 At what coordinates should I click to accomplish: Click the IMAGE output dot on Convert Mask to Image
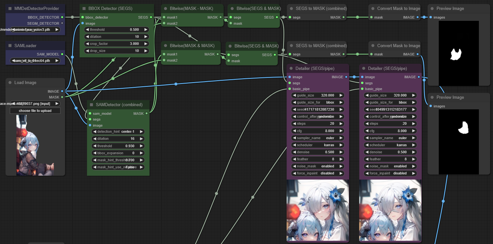pyautogui.click(x=418, y=17)
